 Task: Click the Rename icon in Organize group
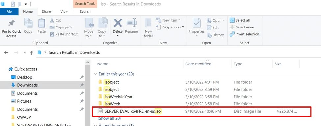tap(131, 23)
